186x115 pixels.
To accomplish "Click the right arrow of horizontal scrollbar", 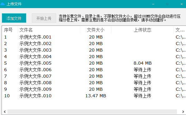I will pyautogui.click(x=183, y=112).
